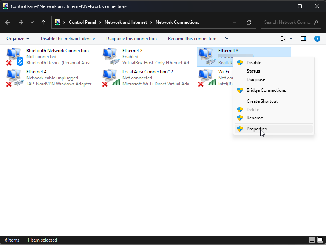Open Properties from the context menu
This screenshot has width=326, height=245.
[273, 129]
